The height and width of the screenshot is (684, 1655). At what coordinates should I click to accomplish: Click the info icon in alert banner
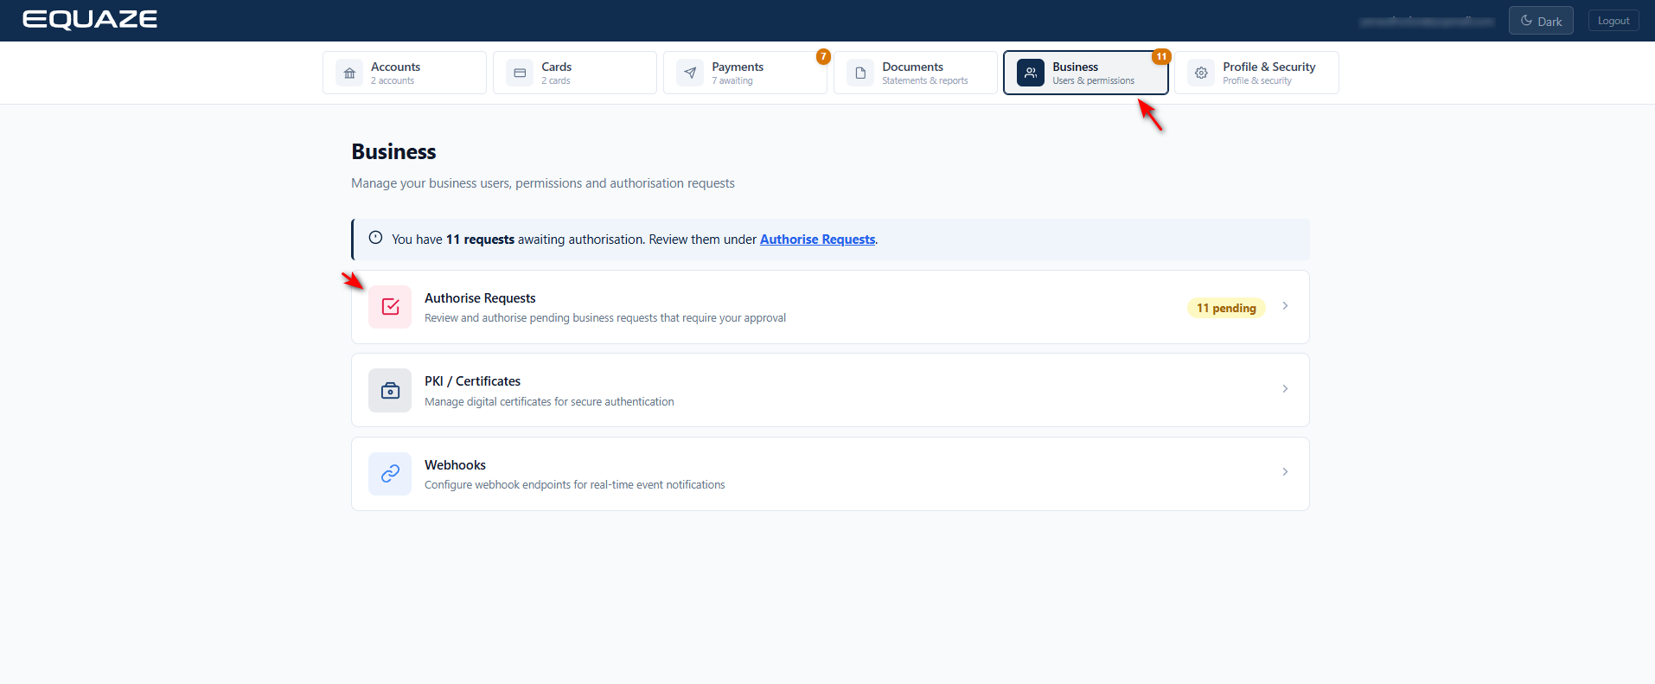coord(375,238)
